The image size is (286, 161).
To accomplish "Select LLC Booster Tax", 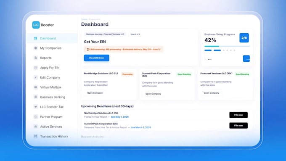I will 52,107.
